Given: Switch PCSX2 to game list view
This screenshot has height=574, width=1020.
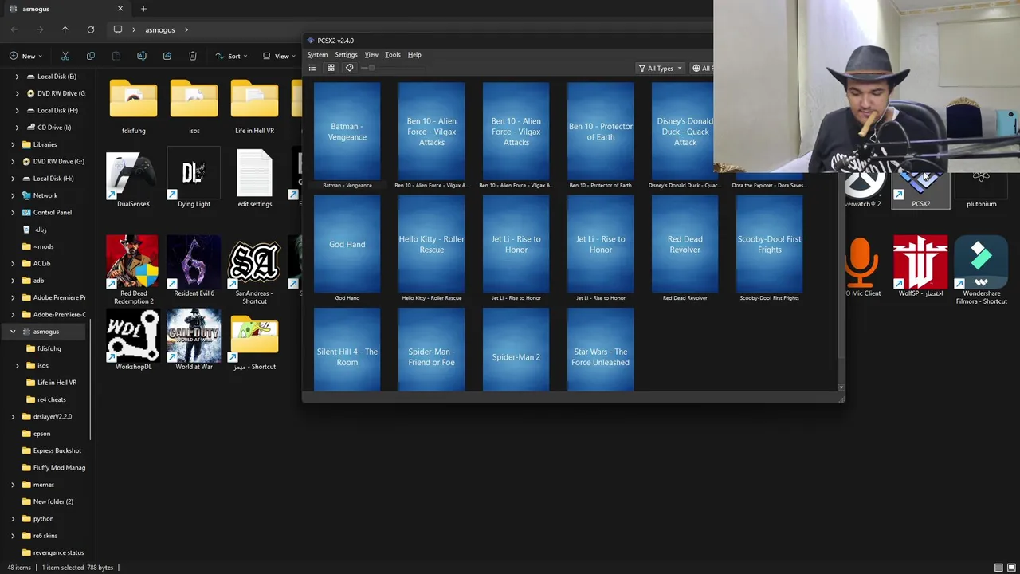Looking at the screenshot, I should (x=312, y=68).
